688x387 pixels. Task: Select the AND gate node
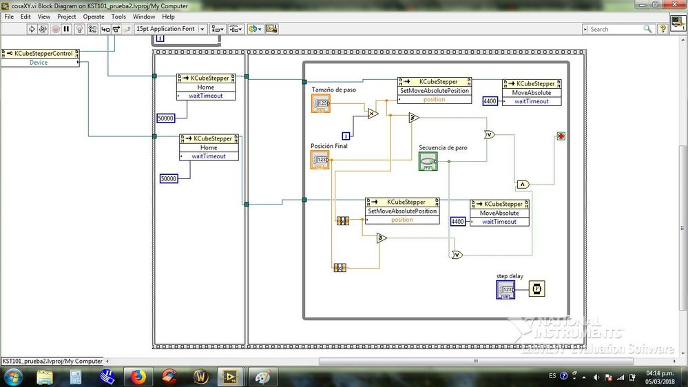[523, 185]
